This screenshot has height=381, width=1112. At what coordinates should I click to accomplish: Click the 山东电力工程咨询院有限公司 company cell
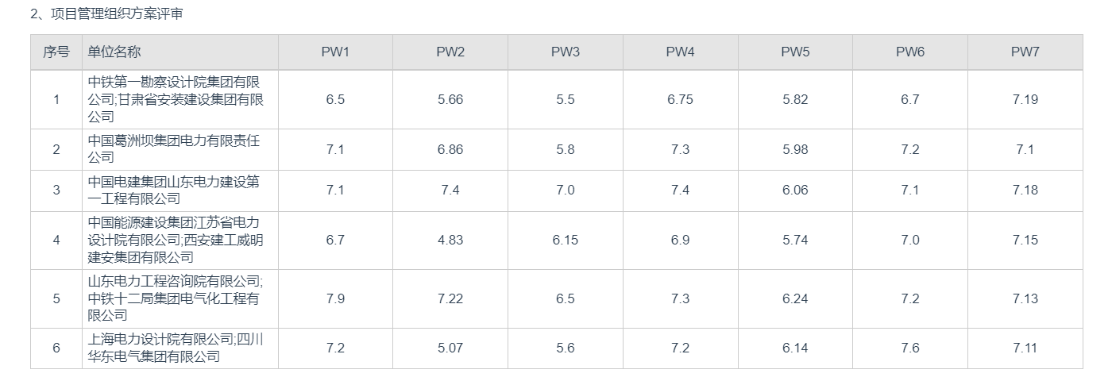pyautogui.click(x=174, y=298)
